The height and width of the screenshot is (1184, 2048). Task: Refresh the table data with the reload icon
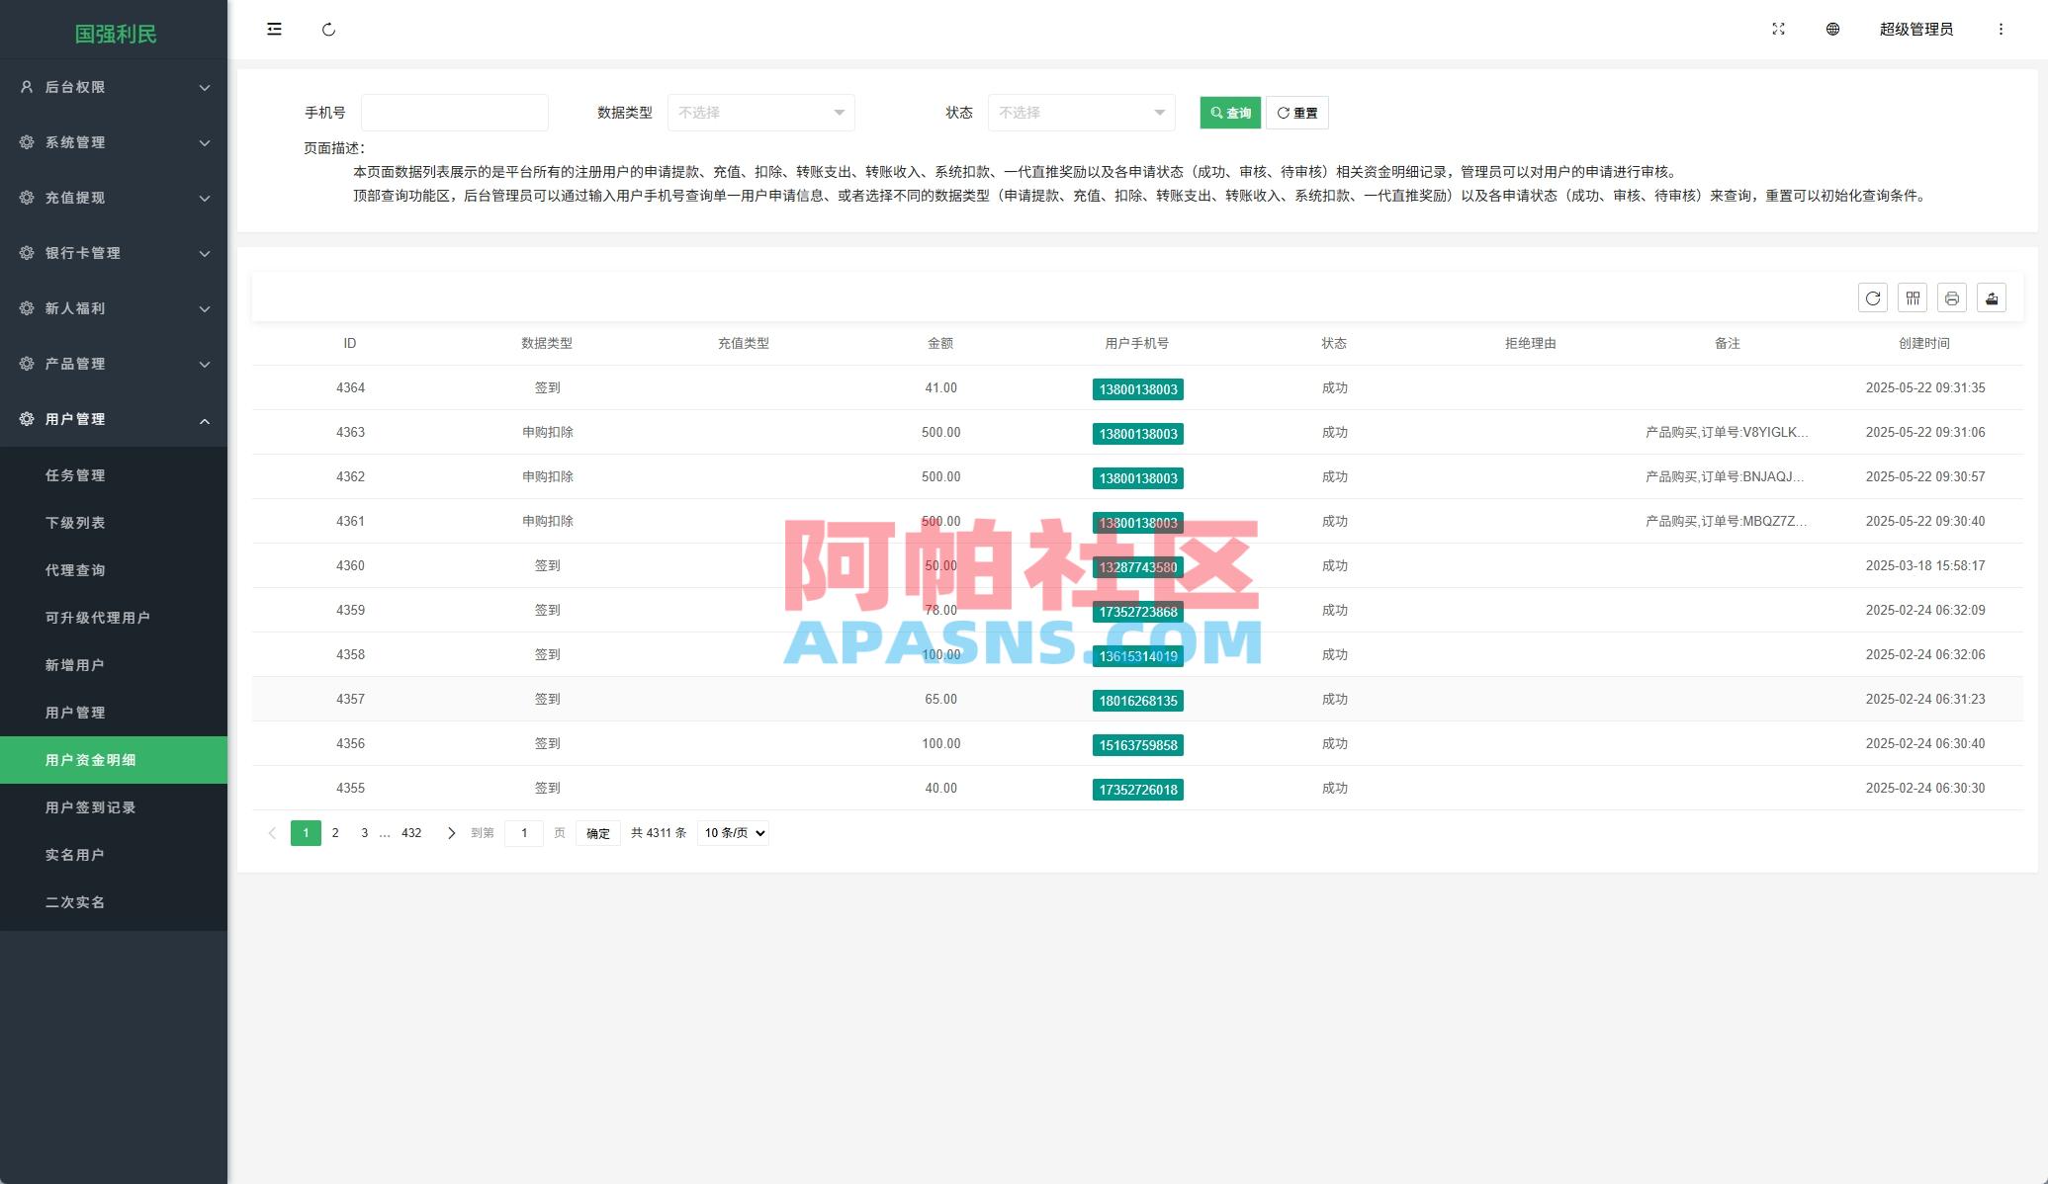(1873, 296)
